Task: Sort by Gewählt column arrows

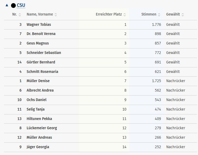Action: tap(183, 14)
